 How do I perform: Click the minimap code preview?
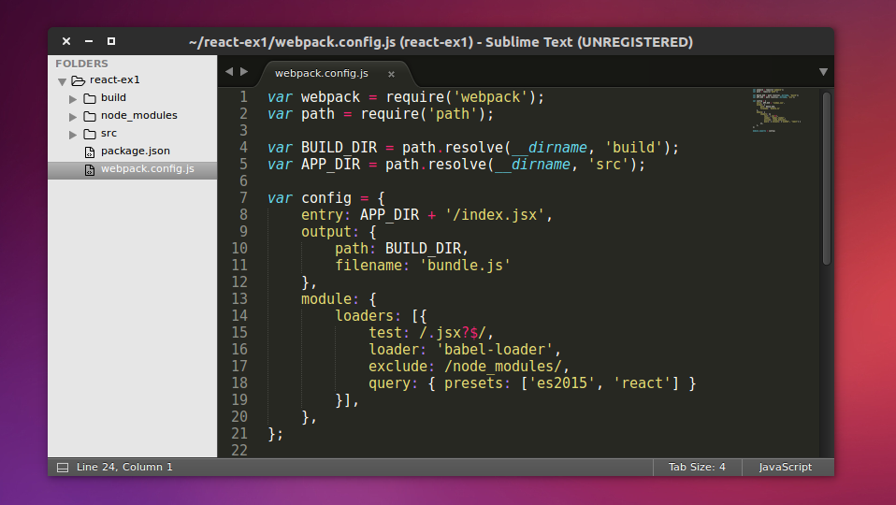776,110
